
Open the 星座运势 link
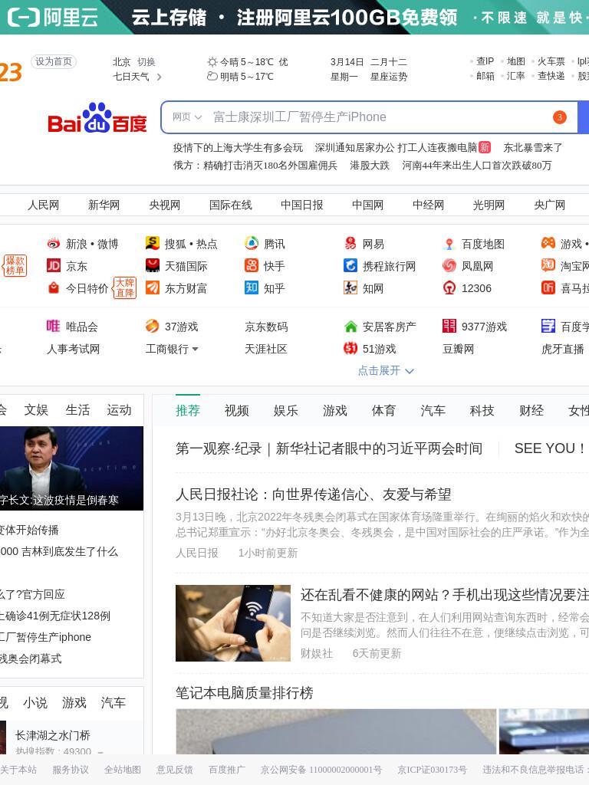pos(389,77)
